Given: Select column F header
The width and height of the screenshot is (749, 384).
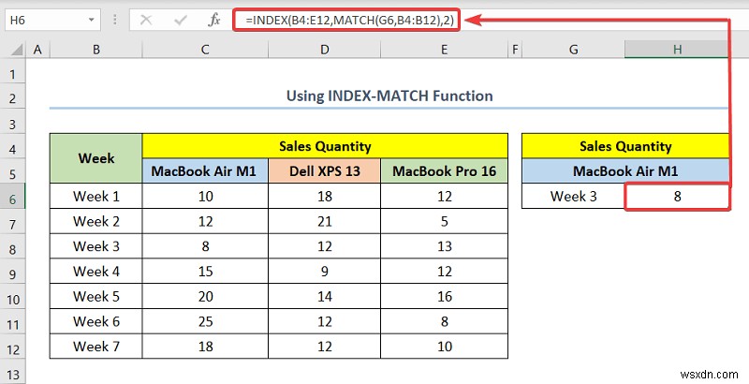Looking at the screenshot, I should point(514,50).
